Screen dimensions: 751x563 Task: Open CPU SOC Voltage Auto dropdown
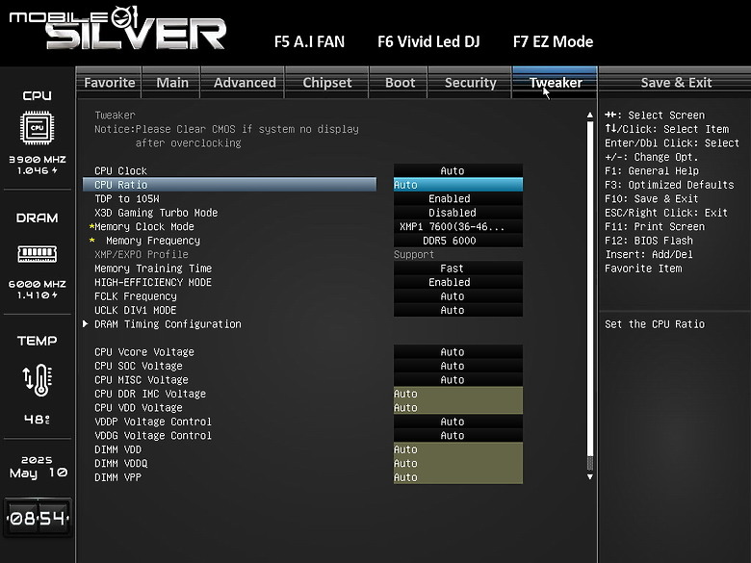[x=458, y=366]
